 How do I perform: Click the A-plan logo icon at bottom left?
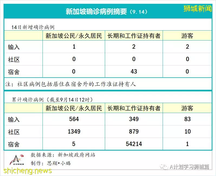tap(17, 160)
